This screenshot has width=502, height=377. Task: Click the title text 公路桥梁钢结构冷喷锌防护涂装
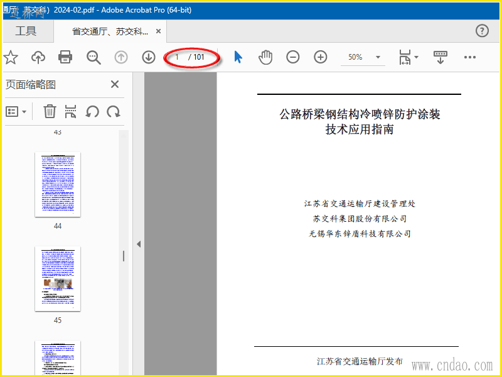[x=360, y=114]
